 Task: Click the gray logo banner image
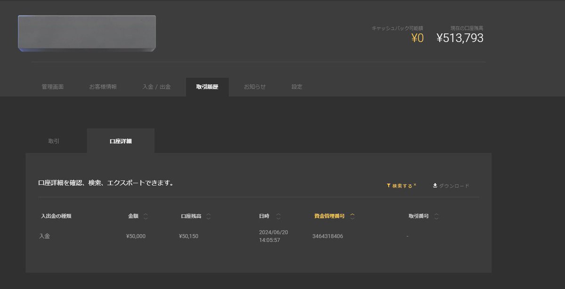[87, 33]
